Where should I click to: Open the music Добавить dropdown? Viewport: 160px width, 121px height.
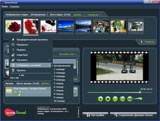(x=45, y=83)
